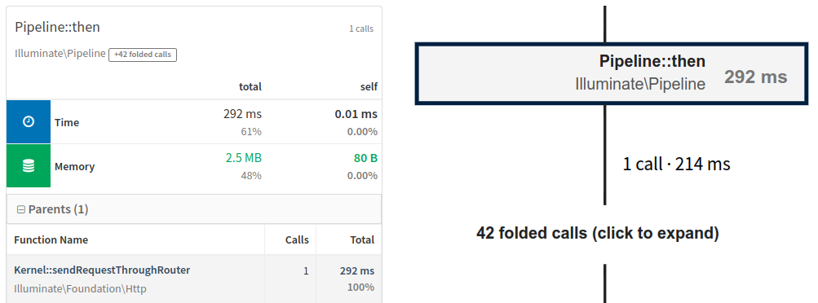Viewport: 818px width, 303px height.
Task: Sort parents by Total column
Action: [x=362, y=240]
